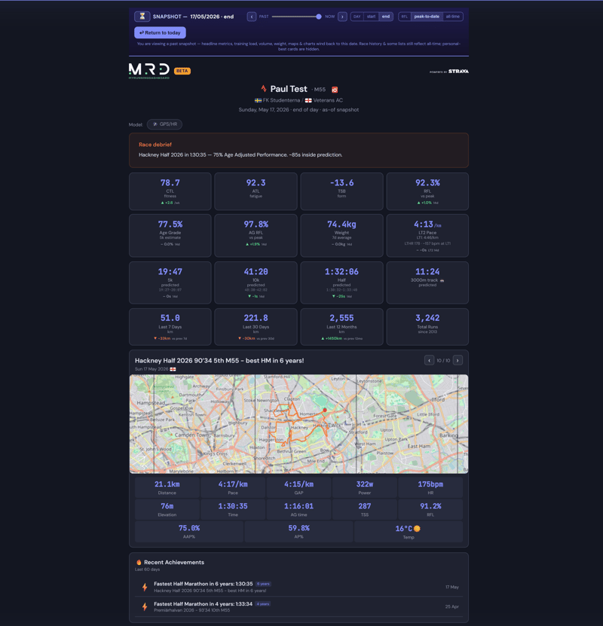Click the 322w Power value
603x626 pixels.
coord(365,484)
